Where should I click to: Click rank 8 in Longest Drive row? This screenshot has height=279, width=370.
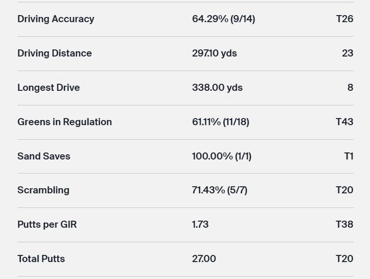pyautogui.click(x=350, y=88)
